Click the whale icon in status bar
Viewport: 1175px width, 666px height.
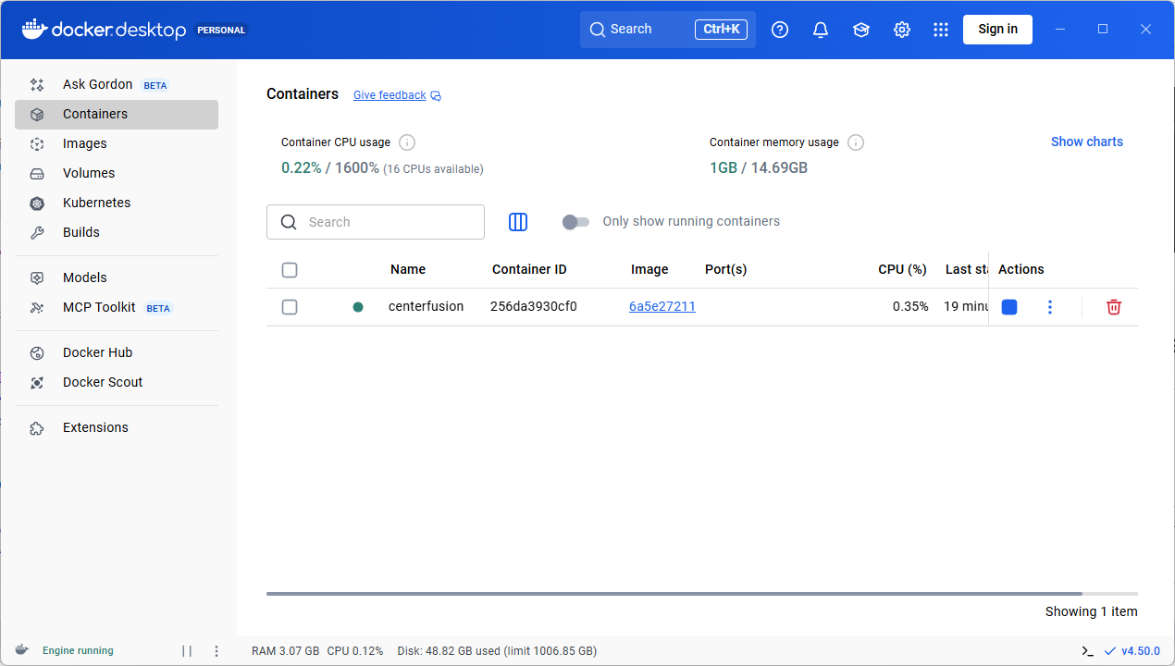(21, 650)
